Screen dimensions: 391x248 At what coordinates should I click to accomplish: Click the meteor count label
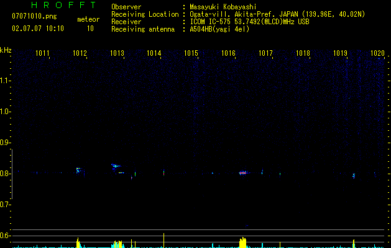coord(88,19)
